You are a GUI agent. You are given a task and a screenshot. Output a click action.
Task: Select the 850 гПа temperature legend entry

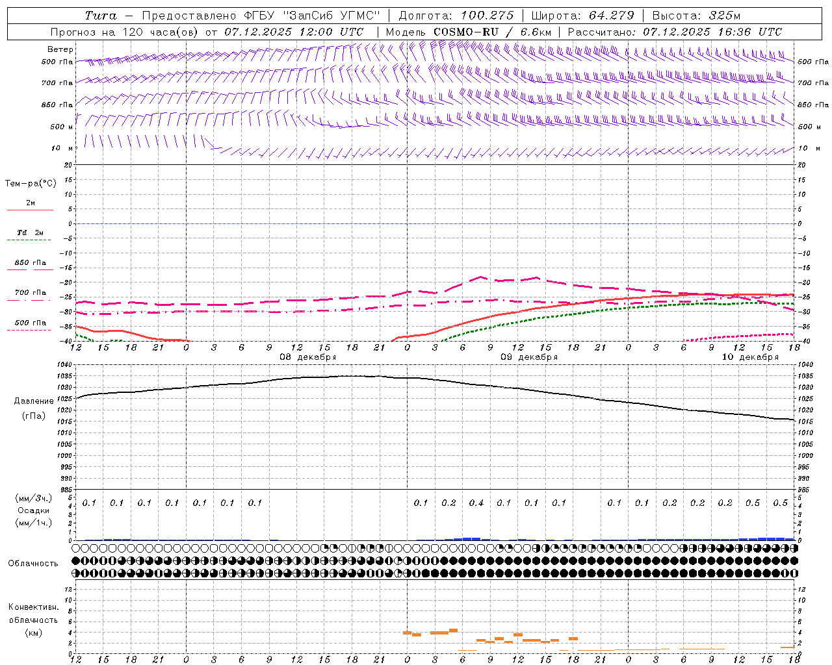31,263
